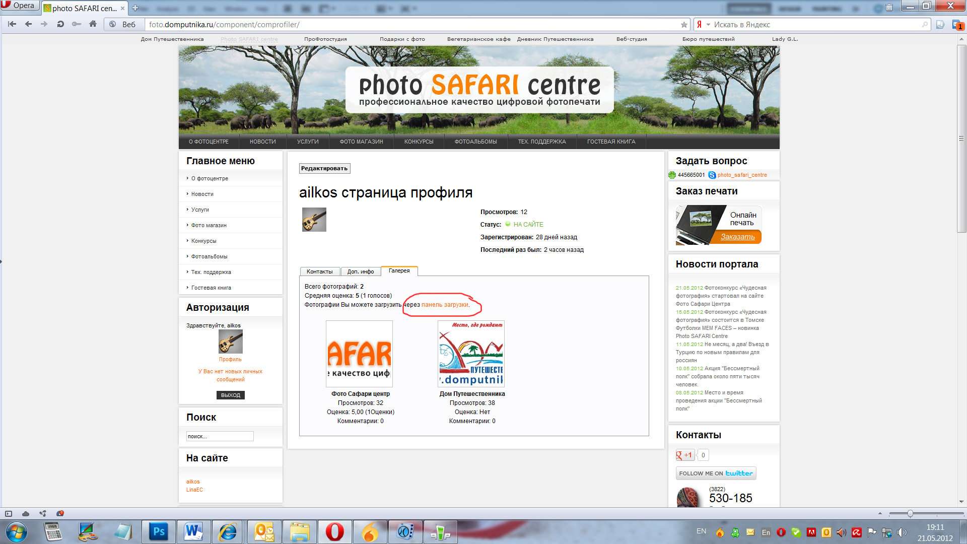Image resolution: width=967 pixels, height=544 pixels.
Task: Click the Профиль link under avatar
Action: (230, 360)
